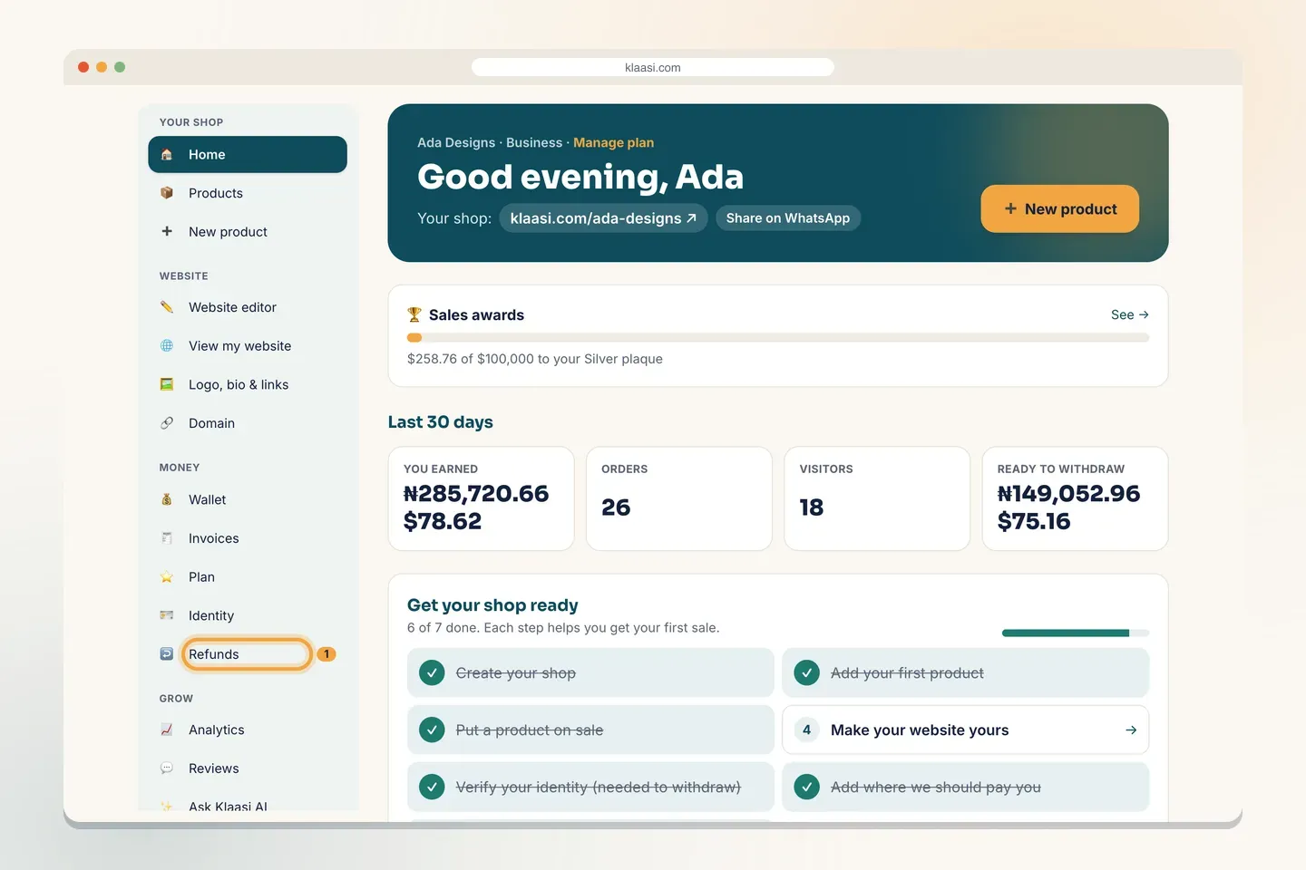The image size is (1306, 870).
Task: Click the picture icon for Logo, bio & links
Action: (x=167, y=384)
